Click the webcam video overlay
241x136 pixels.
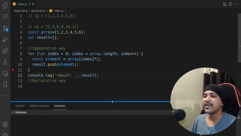205,101
